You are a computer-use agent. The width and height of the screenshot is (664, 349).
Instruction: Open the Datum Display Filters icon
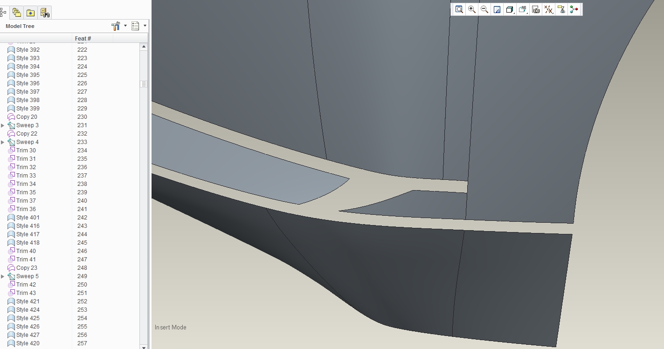click(549, 9)
